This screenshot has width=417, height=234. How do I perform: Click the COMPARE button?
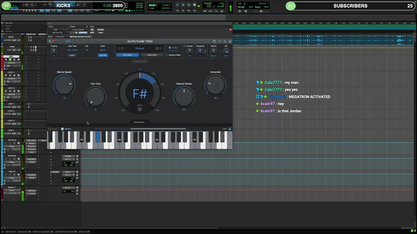(x=83, y=32)
